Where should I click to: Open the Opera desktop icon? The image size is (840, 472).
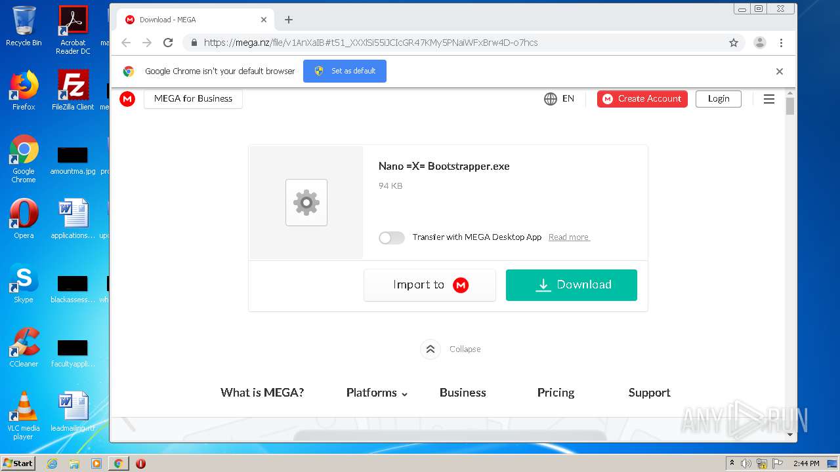(24, 219)
